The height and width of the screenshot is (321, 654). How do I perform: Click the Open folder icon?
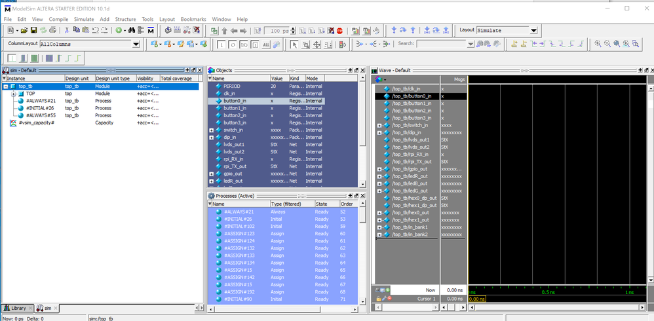(x=24, y=31)
